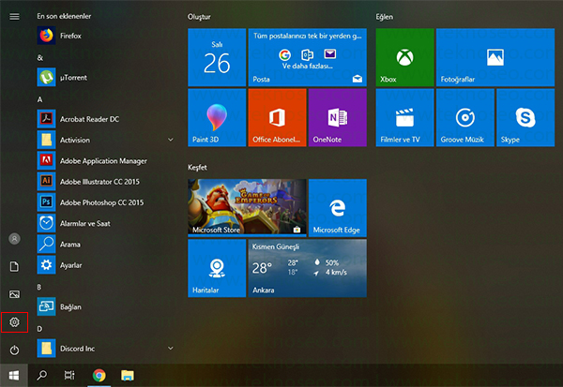
Task: Open the Office Abonel... tile
Action: pyautogui.click(x=277, y=118)
